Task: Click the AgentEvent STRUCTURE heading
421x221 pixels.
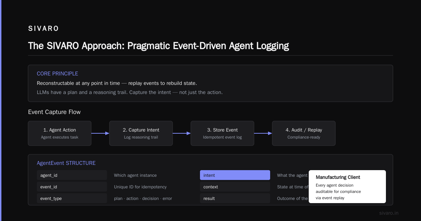Action: coord(66,163)
